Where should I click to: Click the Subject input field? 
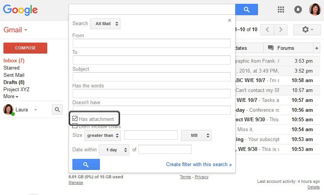coord(151,77)
